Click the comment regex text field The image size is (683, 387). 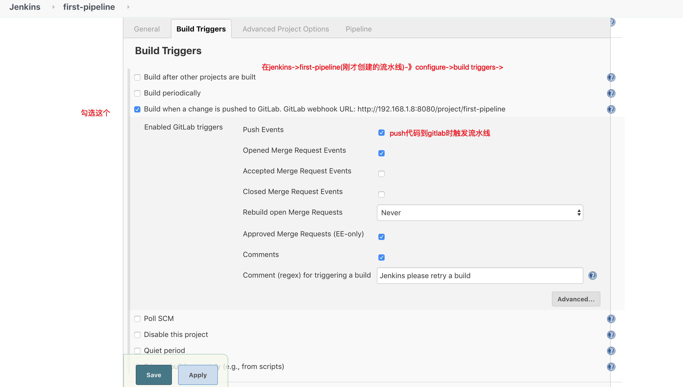(480, 275)
